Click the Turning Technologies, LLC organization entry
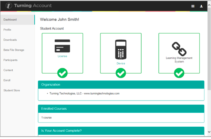 pyautogui.click(x=84, y=94)
